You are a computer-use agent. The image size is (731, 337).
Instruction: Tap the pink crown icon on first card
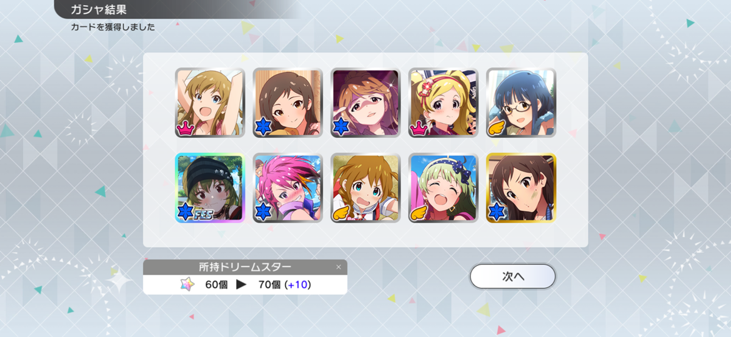[x=184, y=127]
